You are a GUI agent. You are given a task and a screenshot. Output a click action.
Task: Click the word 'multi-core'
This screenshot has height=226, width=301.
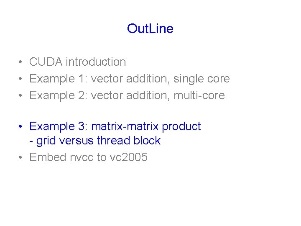point(199,95)
